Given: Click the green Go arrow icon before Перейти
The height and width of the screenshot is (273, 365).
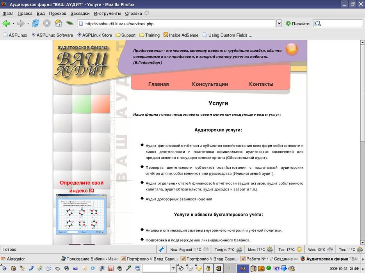Looking at the screenshot, I should (288, 23).
